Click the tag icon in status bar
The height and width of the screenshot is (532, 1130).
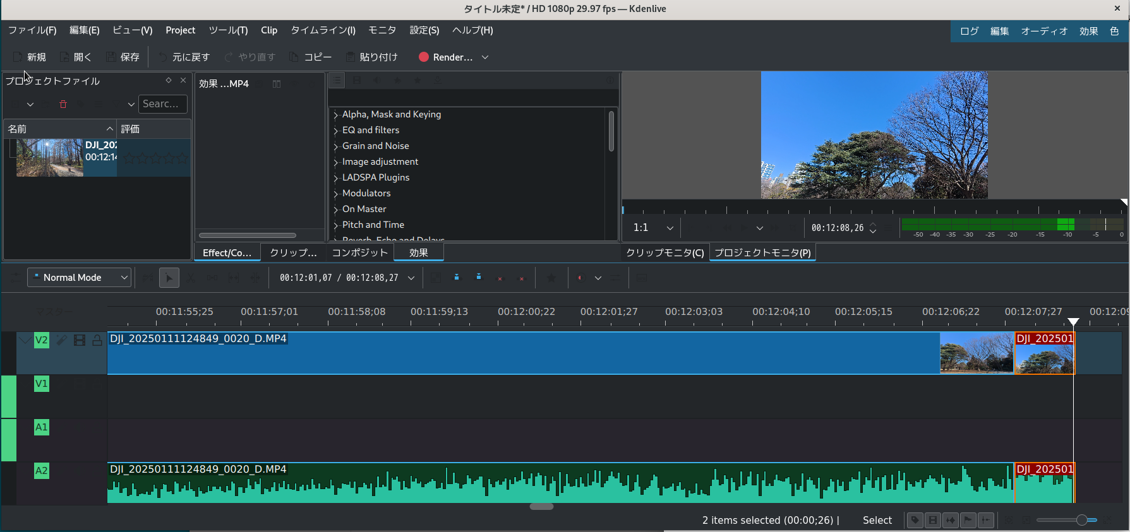pyautogui.click(x=915, y=520)
